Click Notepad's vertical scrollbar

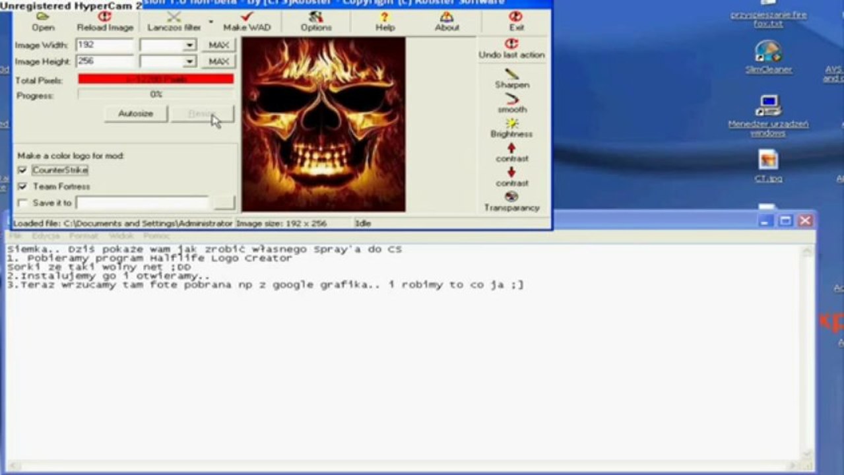click(x=808, y=353)
